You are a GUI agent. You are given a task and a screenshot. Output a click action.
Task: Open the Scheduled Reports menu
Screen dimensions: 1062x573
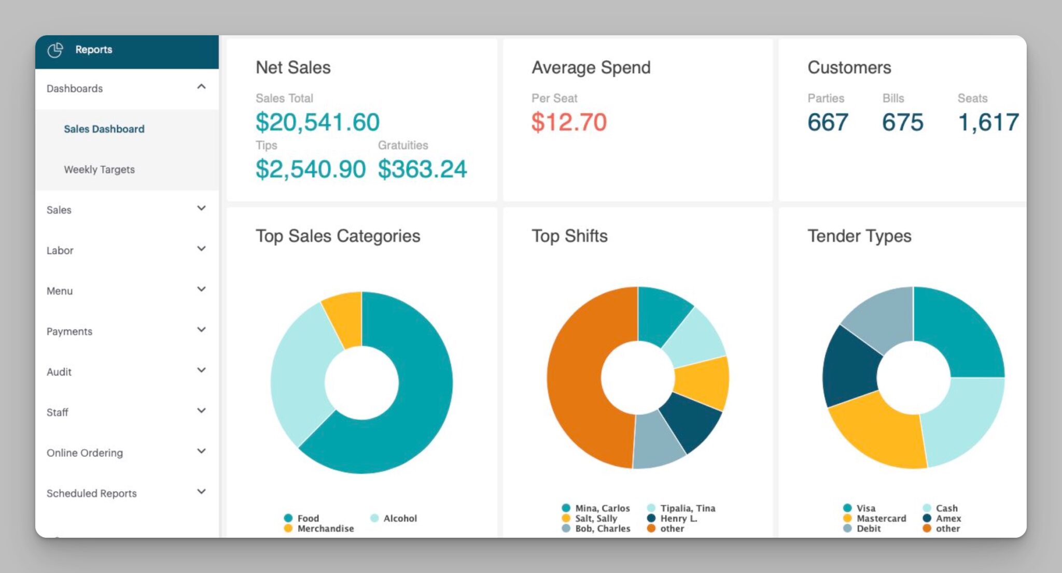pos(127,493)
